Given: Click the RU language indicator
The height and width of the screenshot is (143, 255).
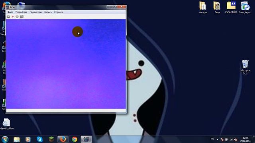Looking at the screenshot, I should (x=212, y=139).
